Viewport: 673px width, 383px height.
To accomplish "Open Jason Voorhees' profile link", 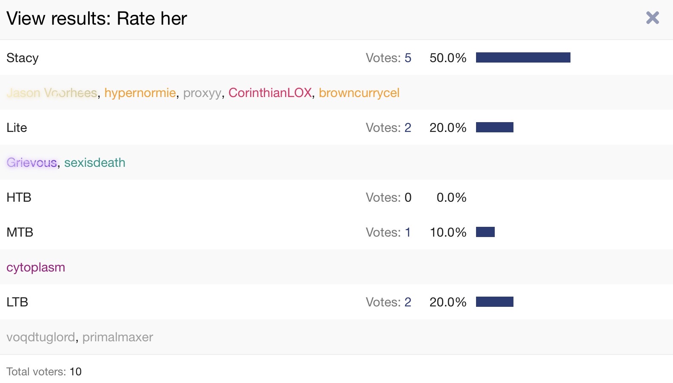I will 52,93.
